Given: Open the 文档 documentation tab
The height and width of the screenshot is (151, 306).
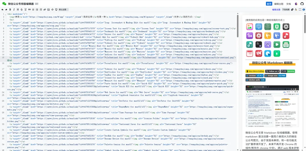Looking at the screenshot, I should (x=288, y=4).
